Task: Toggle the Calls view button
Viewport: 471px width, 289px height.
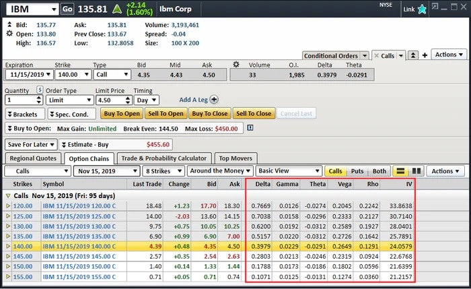Action: (x=335, y=172)
